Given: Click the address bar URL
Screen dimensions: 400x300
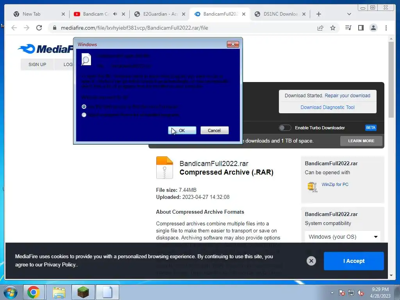Looking at the screenshot, I should 134,28.
